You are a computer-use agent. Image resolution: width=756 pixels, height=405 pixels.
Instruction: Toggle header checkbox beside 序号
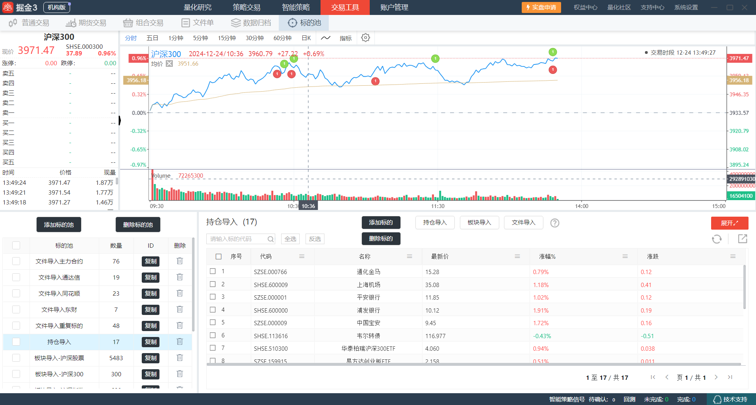pyautogui.click(x=219, y=256)
